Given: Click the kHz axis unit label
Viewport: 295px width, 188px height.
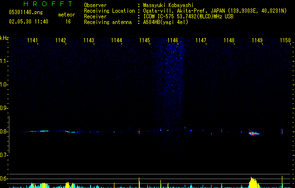Looking at the screenshot, I should pyautogui.click(x=4, y=38).
